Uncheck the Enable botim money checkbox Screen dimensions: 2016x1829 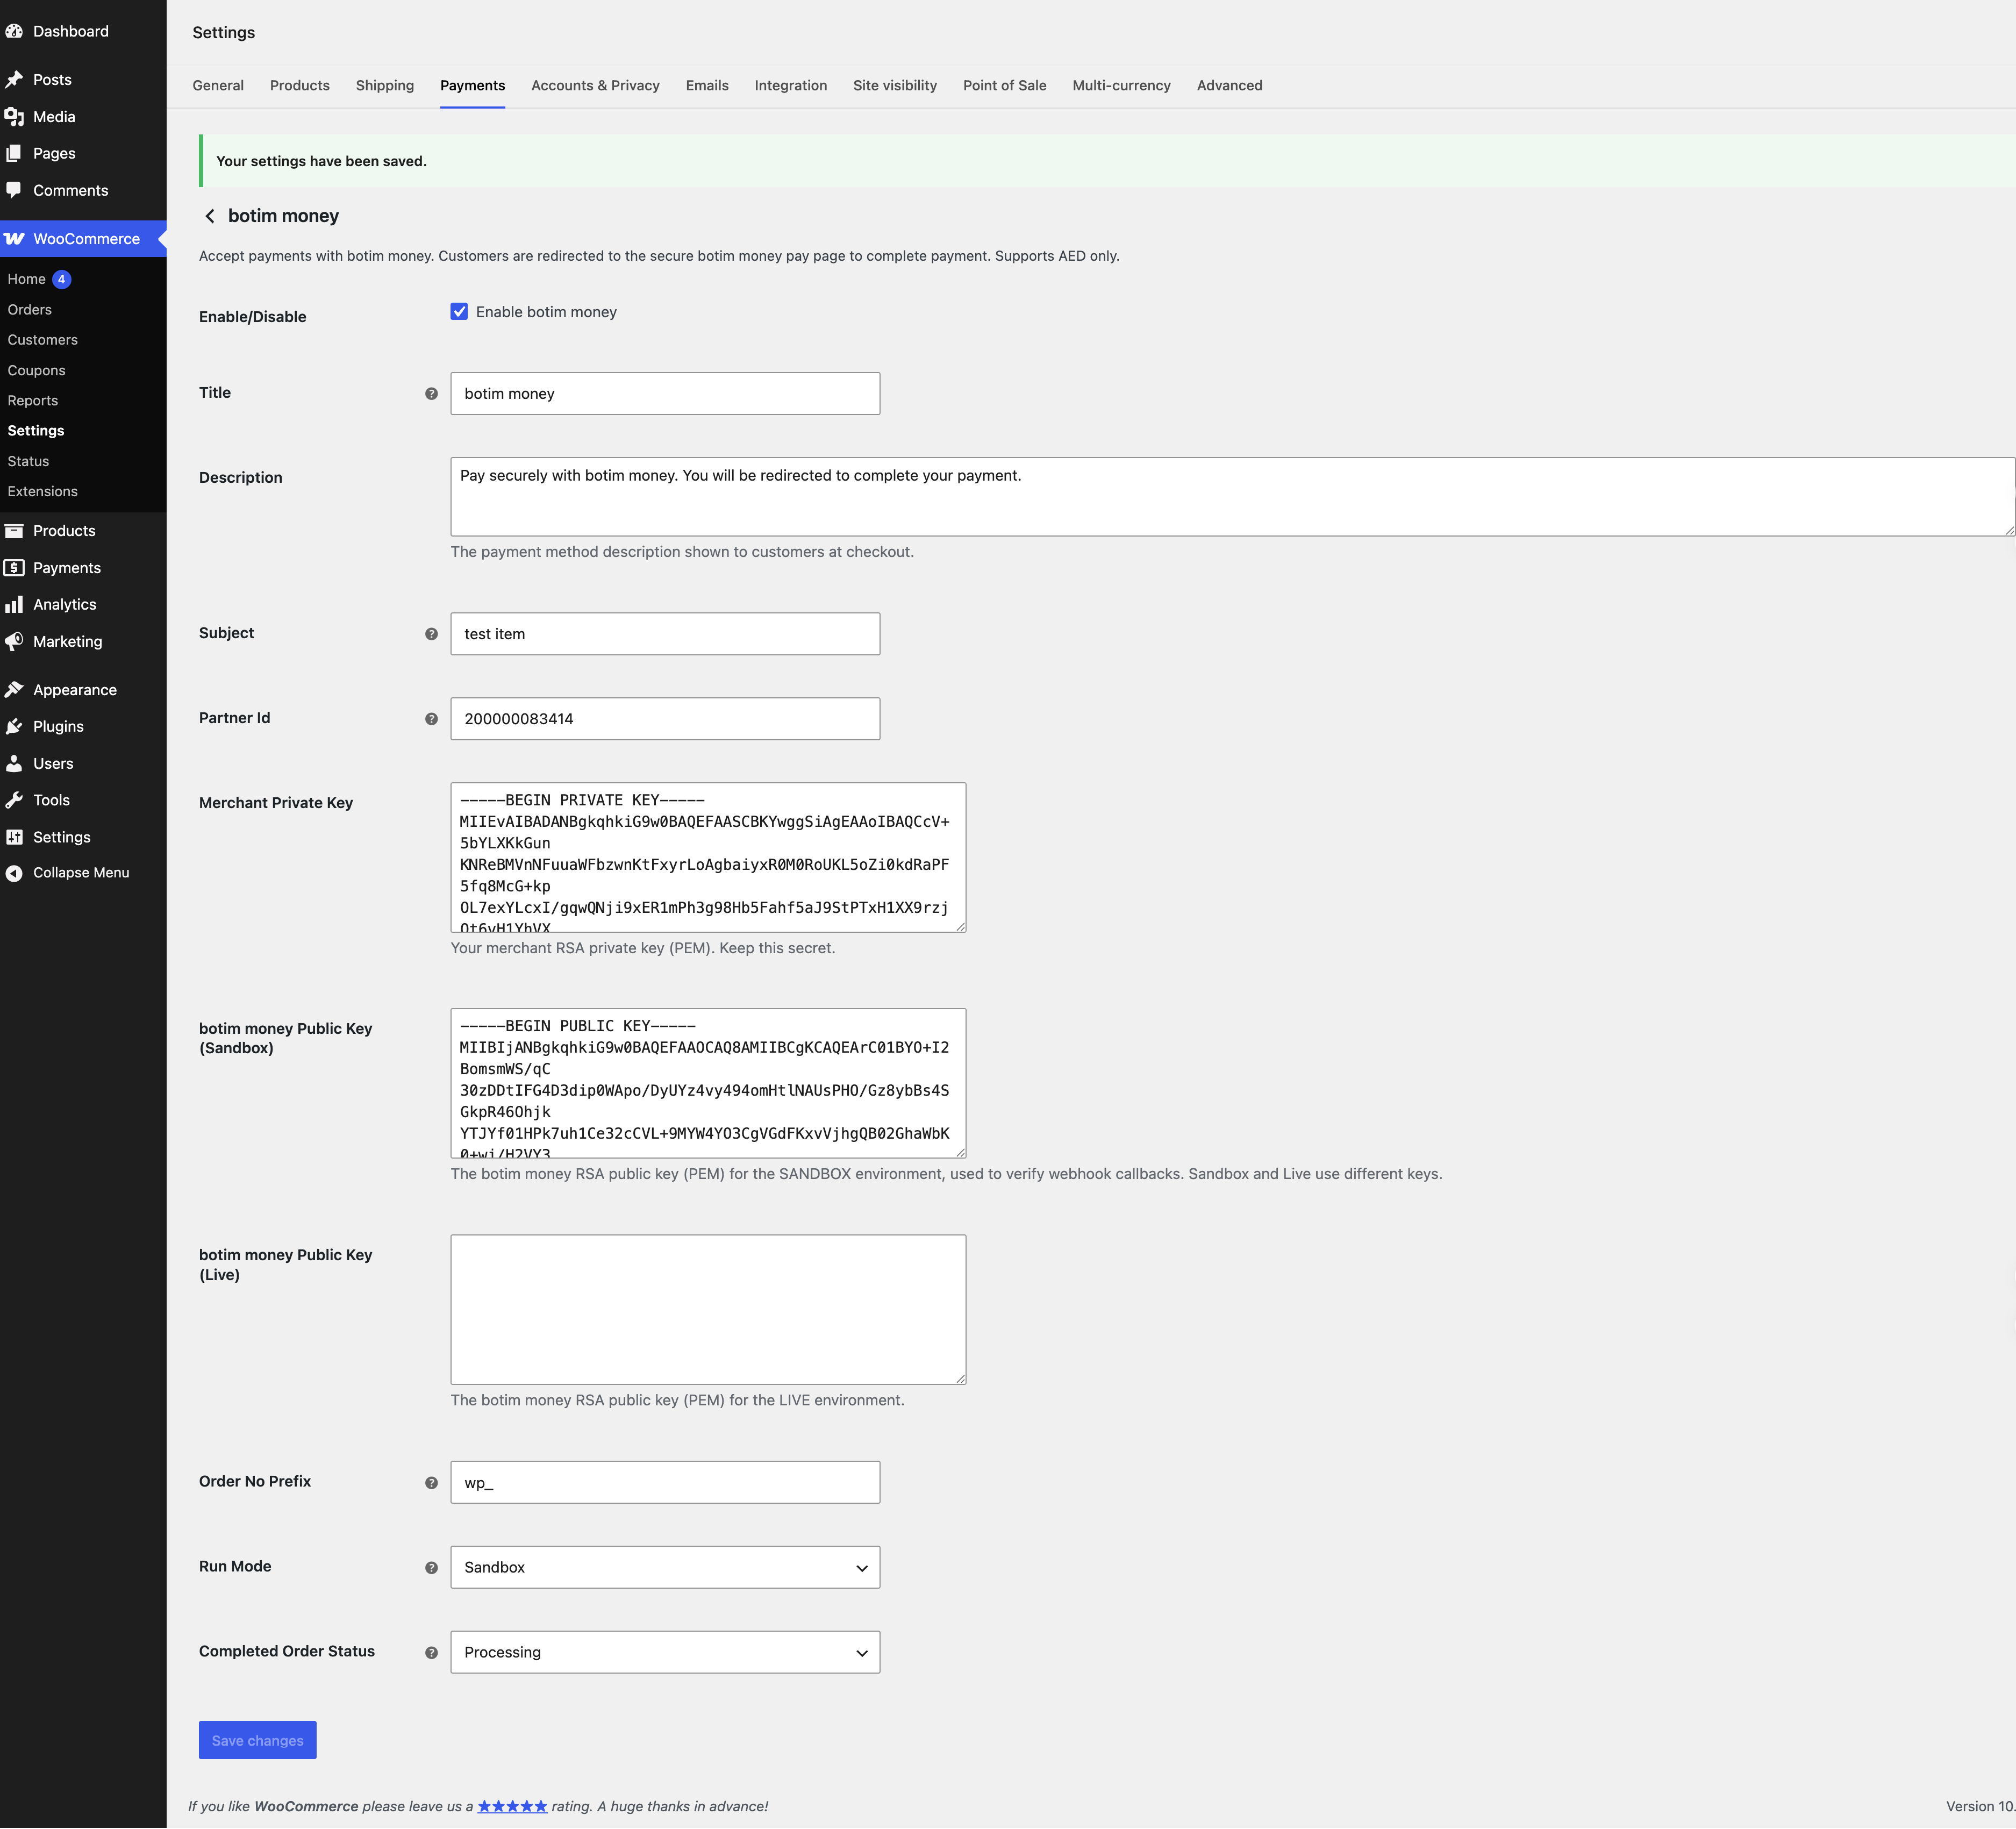tap(459, 312)
